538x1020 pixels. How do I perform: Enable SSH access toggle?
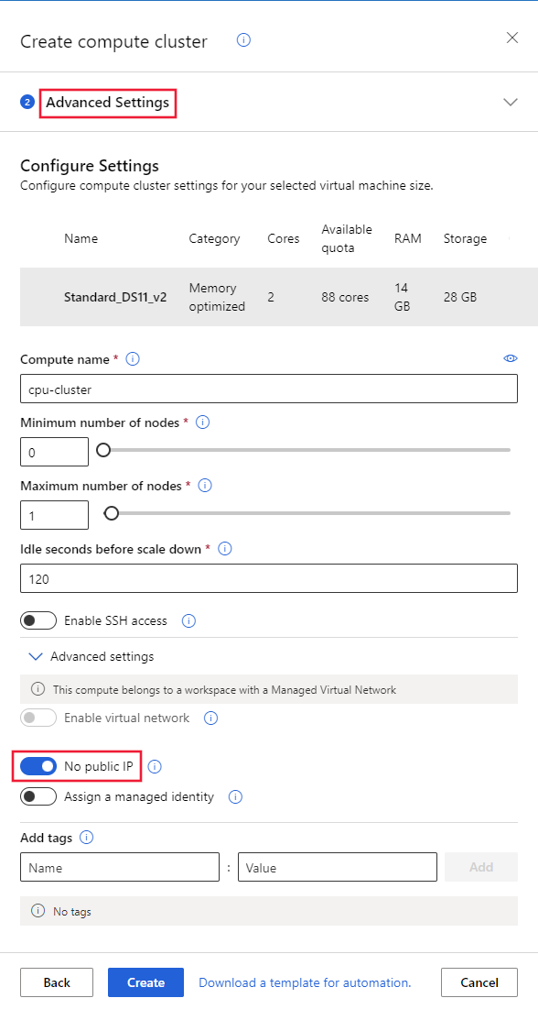(x=38, y=620)
